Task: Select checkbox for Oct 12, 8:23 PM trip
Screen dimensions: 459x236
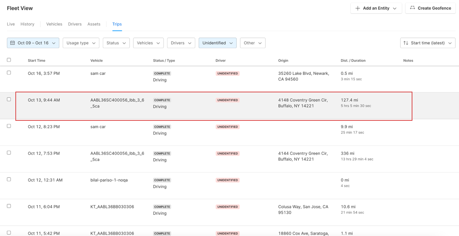Action: (x=9, y=126)
